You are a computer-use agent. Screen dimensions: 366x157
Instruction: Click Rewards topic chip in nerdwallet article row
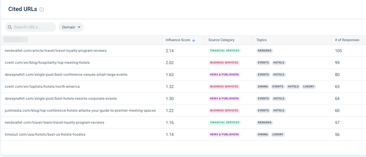265,51
